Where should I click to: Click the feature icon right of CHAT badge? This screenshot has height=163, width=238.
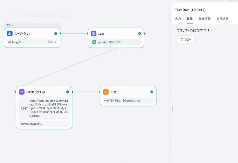tap(118, 42)
